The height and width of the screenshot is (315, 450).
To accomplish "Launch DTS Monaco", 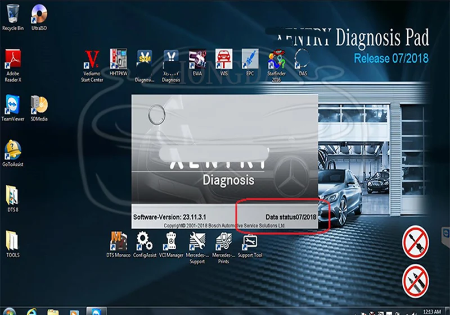I will (118, 244).
